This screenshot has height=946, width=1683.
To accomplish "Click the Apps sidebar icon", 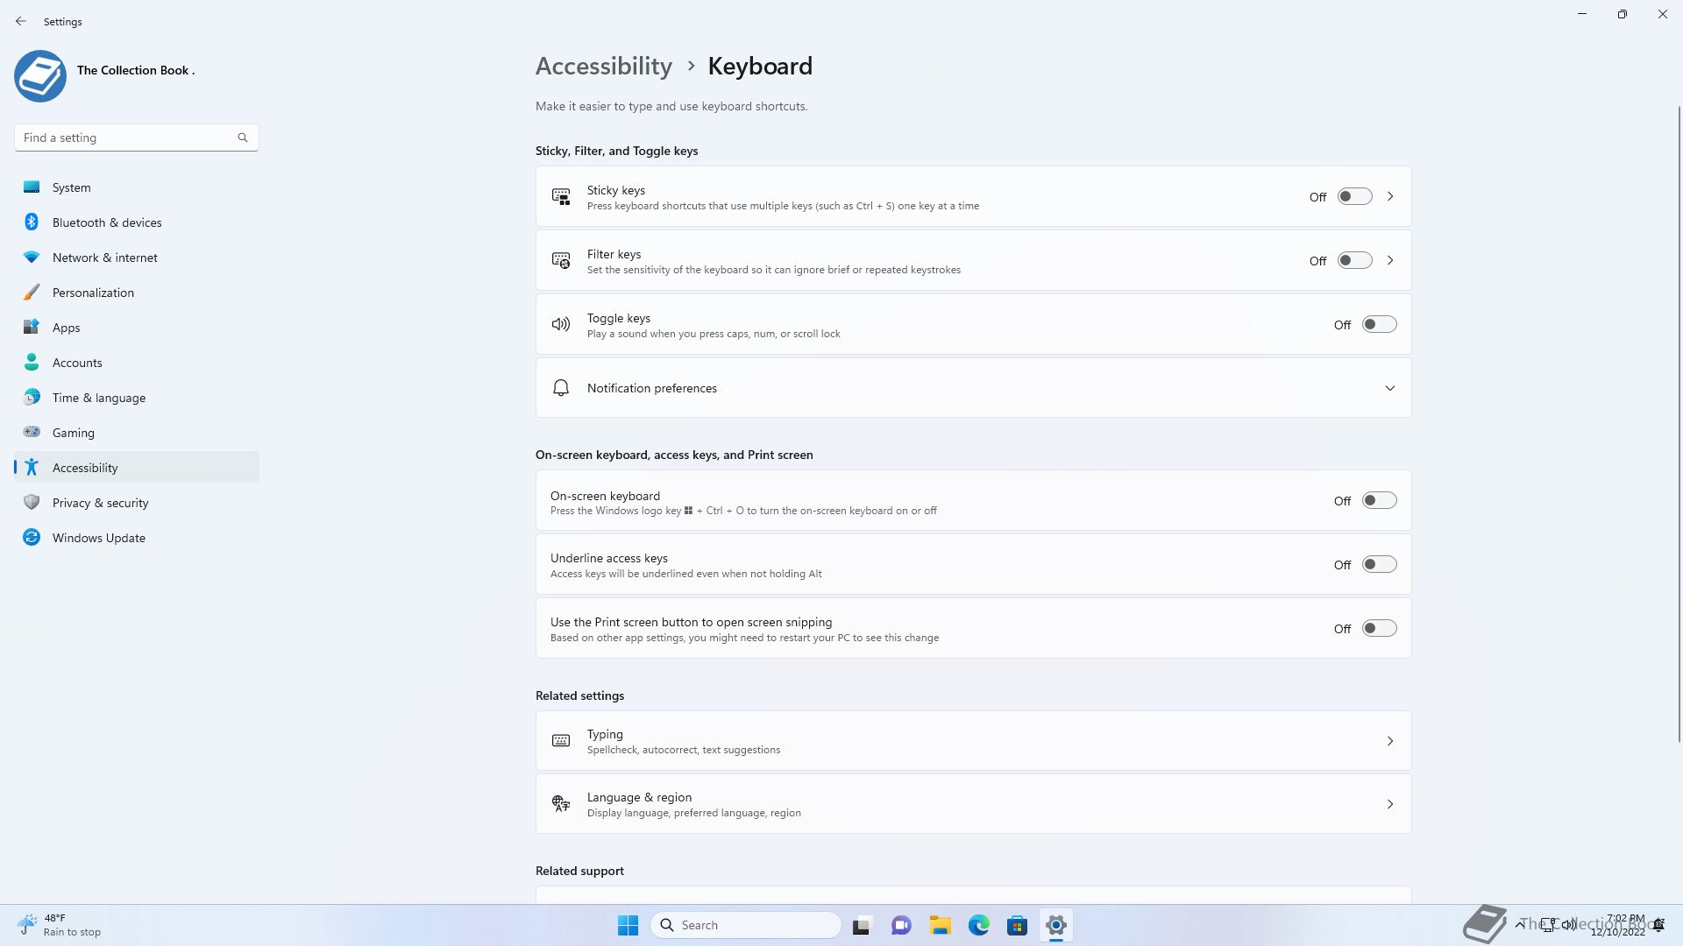I will (x=32, y=327).
